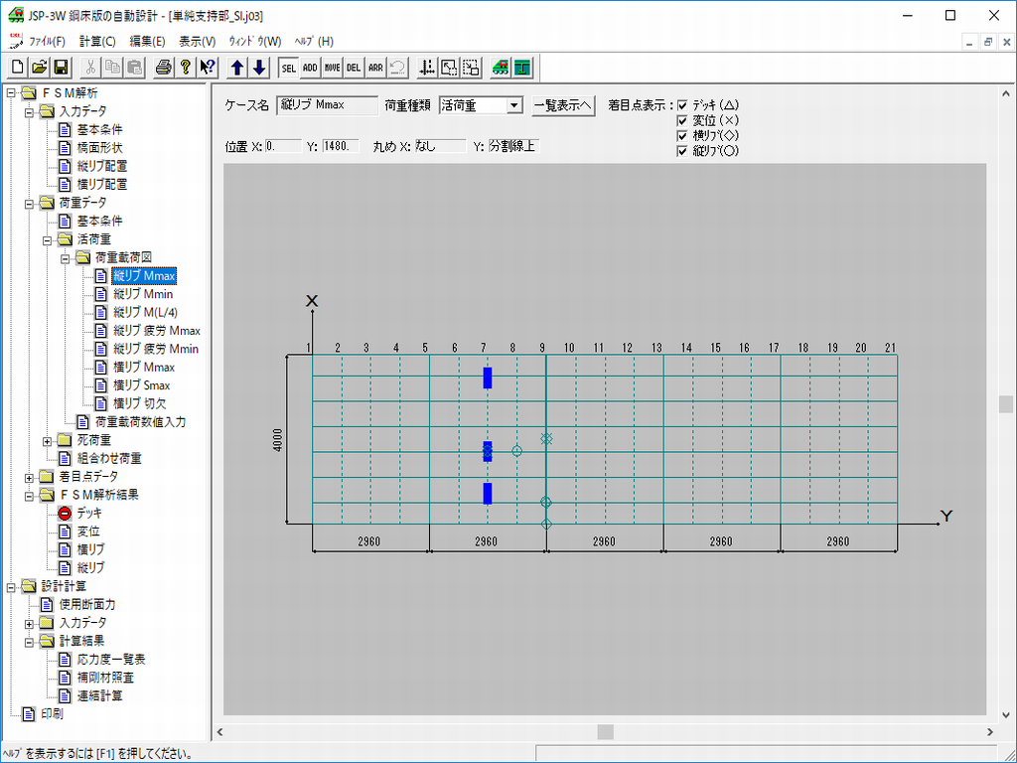Select the SEL mode tool
1017x763 pixels.
(288, 68)
